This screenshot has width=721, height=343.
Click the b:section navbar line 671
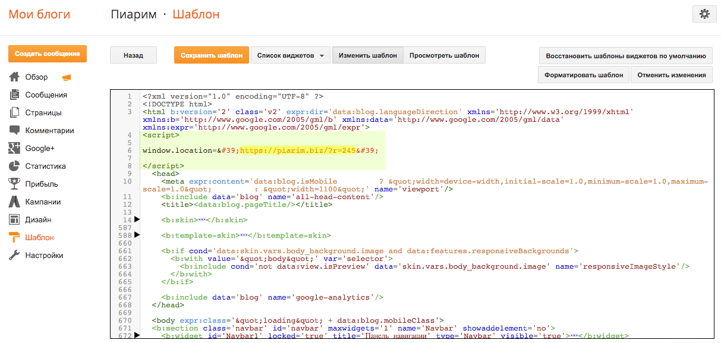coord(353,328)
